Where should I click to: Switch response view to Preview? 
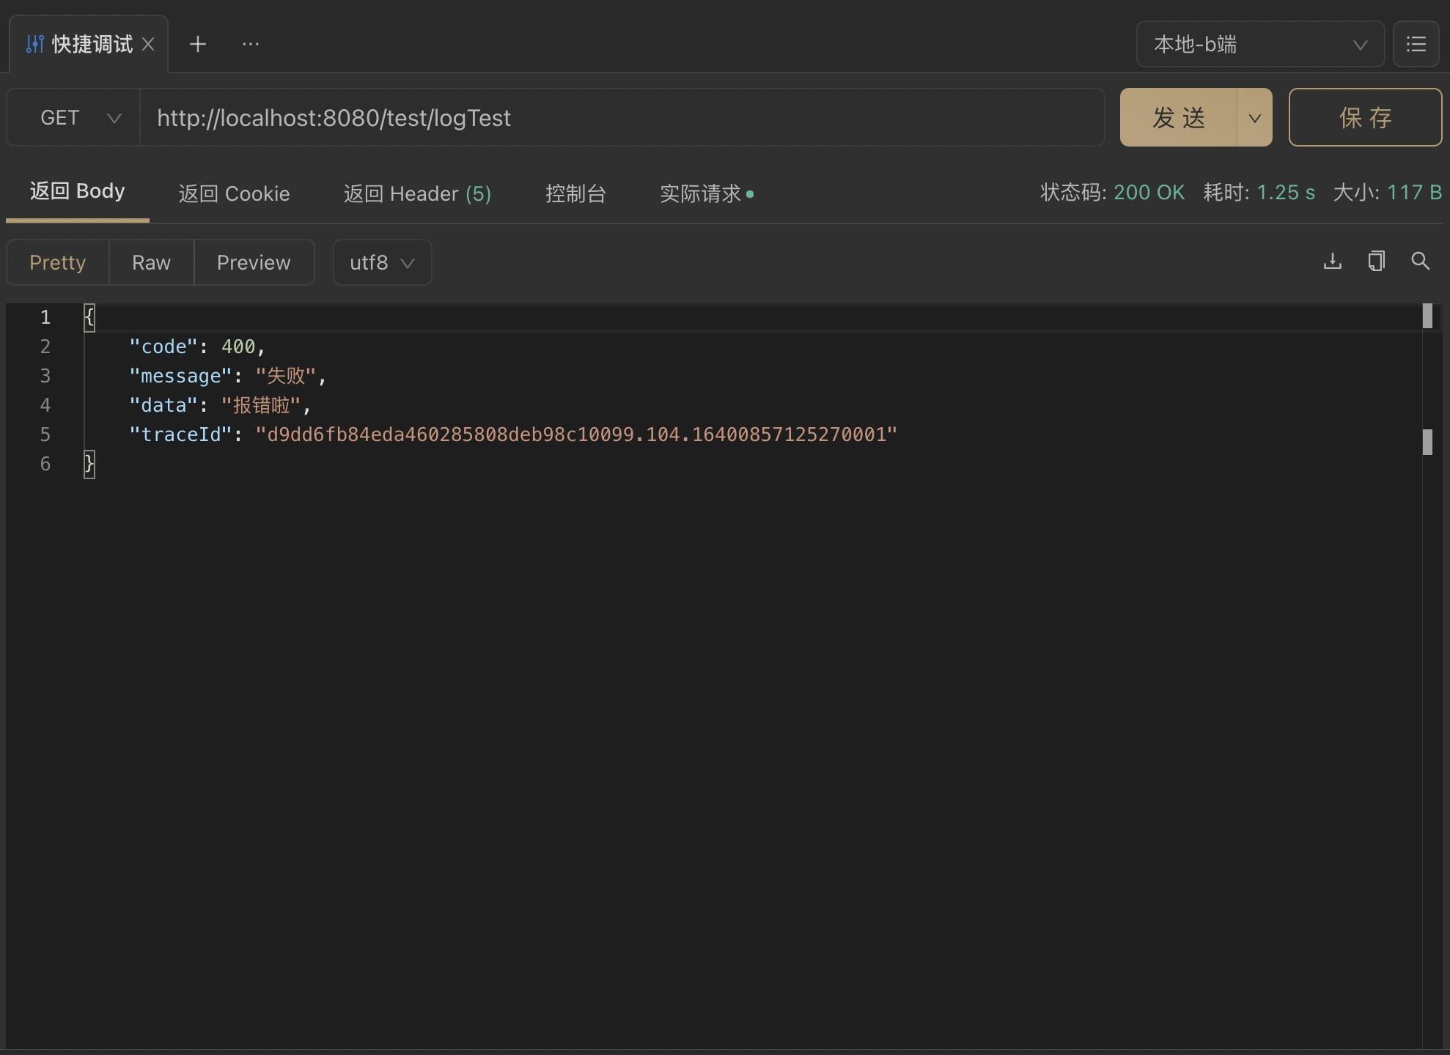click(254, 262)
